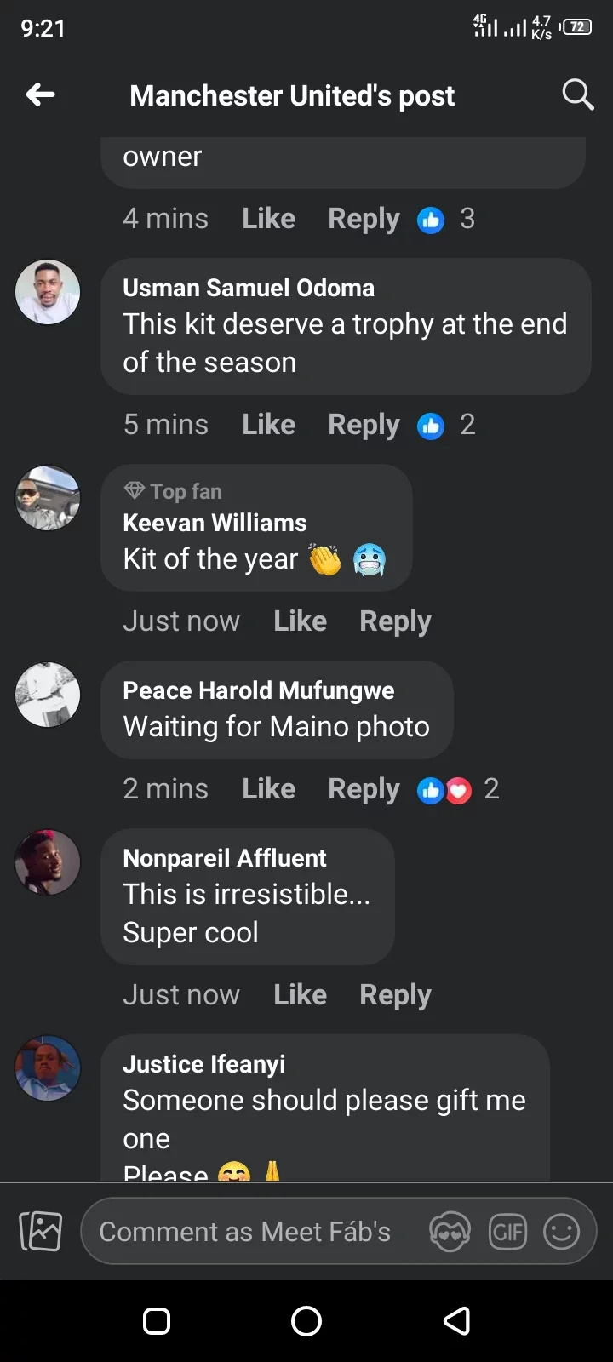The image size is (613, 1362).
Task: Like Keevan Williams' comment
Action: [x=300, y=621]
